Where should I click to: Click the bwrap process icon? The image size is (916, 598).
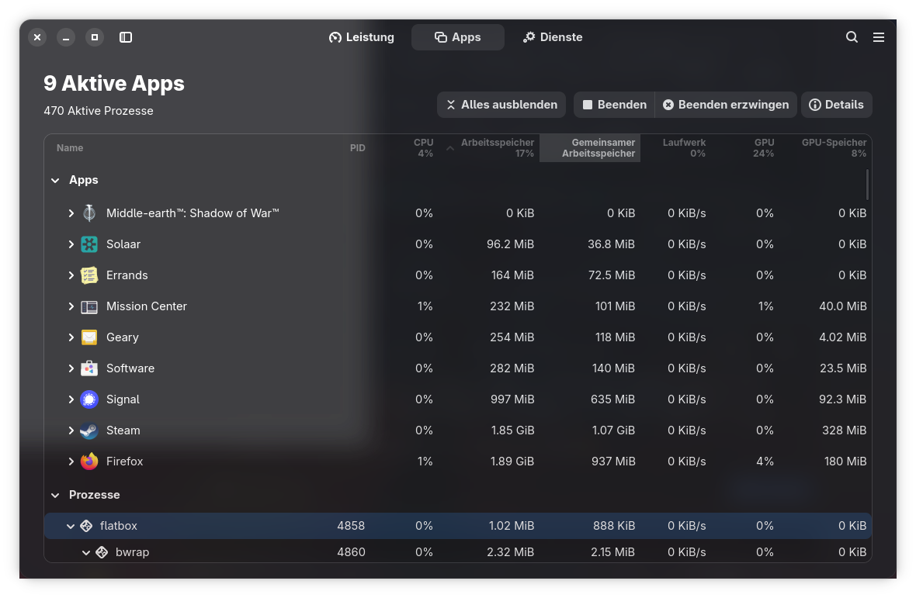point(102,552)
